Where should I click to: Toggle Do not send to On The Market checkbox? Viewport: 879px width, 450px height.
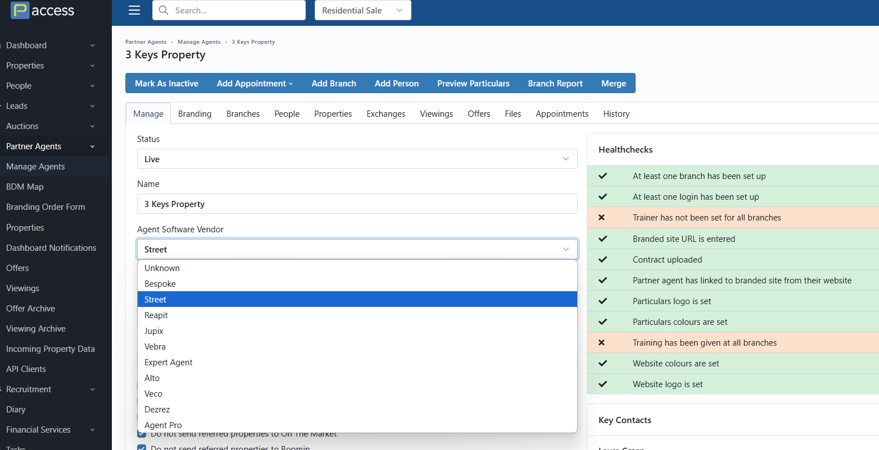tap(142, 435)
